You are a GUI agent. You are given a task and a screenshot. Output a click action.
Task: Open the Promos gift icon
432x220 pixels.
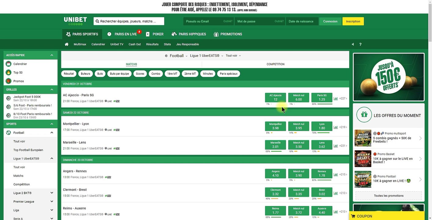pos(9,81)
